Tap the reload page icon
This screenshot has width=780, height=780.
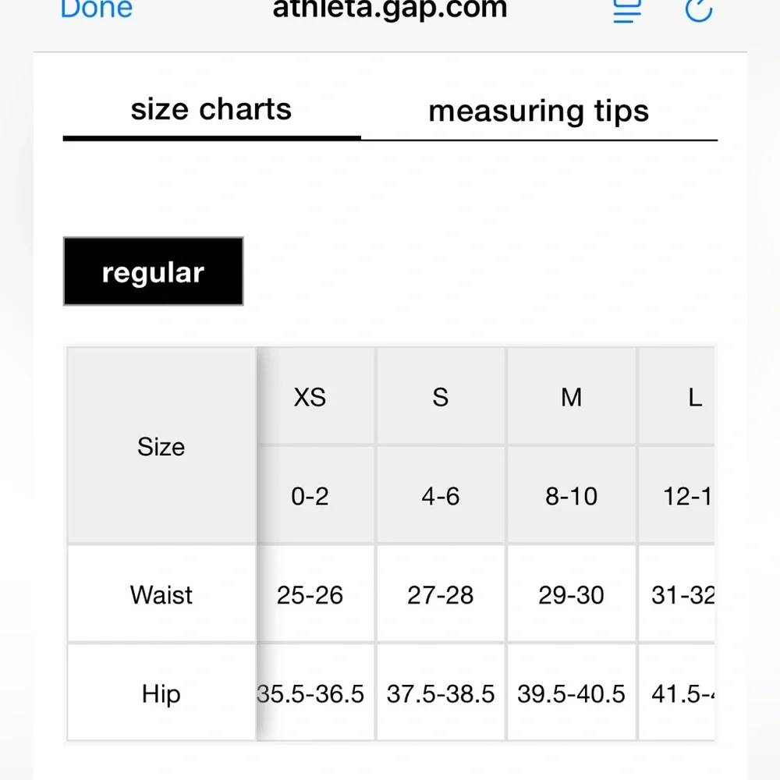699,10
